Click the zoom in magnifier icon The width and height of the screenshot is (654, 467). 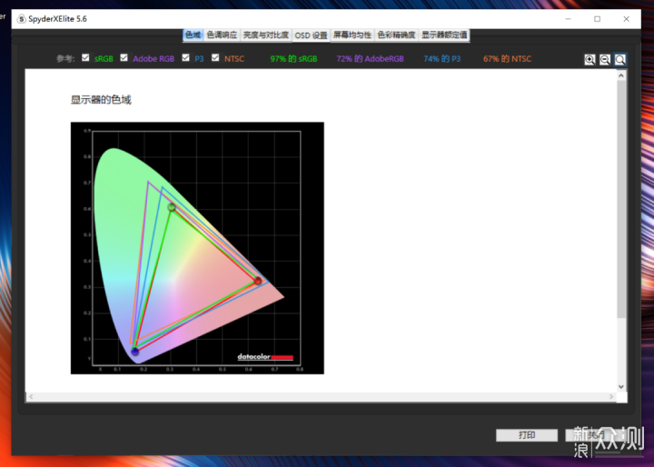(x=590, y=60)
